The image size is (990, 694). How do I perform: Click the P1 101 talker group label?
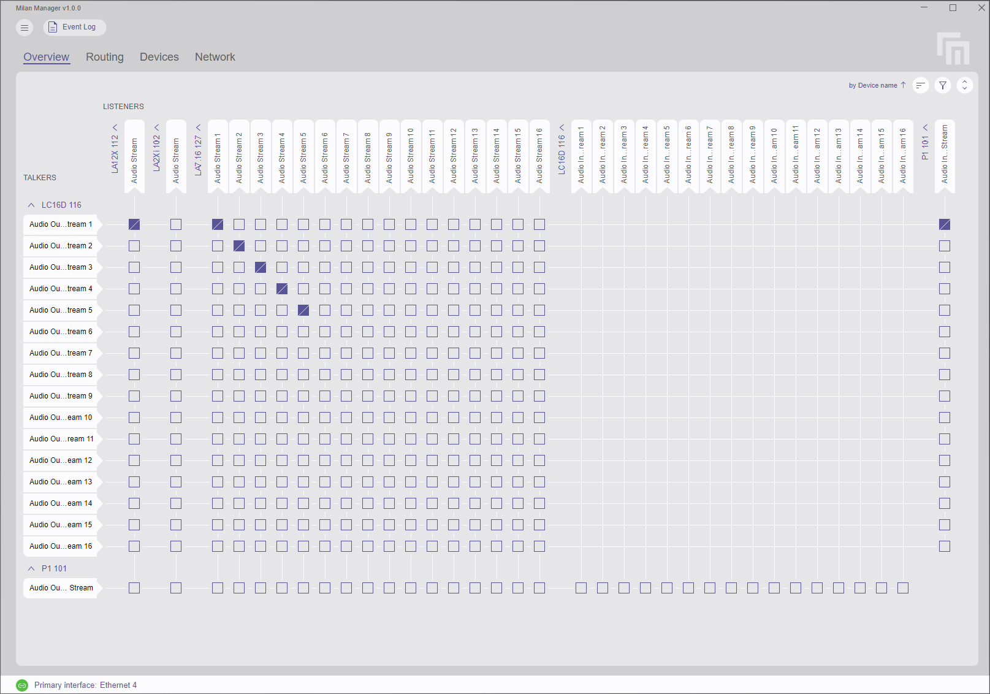click(54, 569)
